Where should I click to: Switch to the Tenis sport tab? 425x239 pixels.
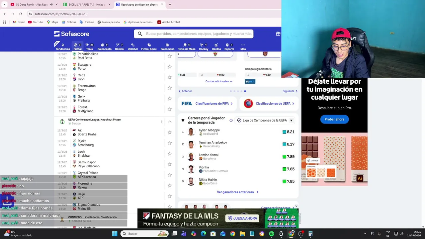[x=89, y=47]
